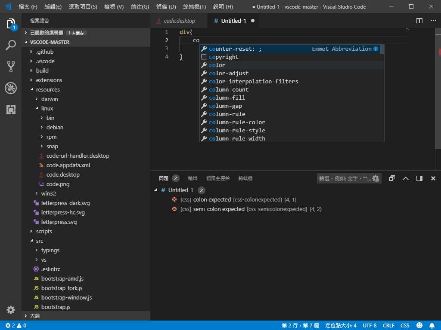Image resolution: width=441 pixels, height=330 pixels.
Task: Click the feedback smiley icon
Action: tap(419, 326)
